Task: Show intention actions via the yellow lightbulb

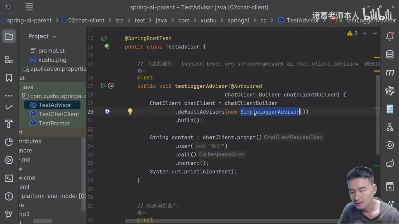Action: pyautogui.click(x=130, y=111)
